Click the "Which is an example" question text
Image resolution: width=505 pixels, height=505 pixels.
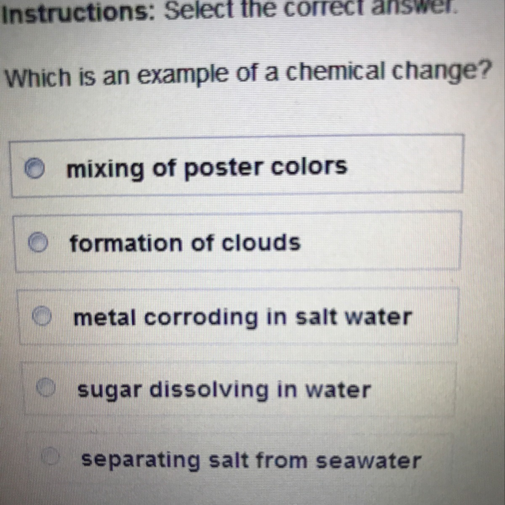click(118, 77)
